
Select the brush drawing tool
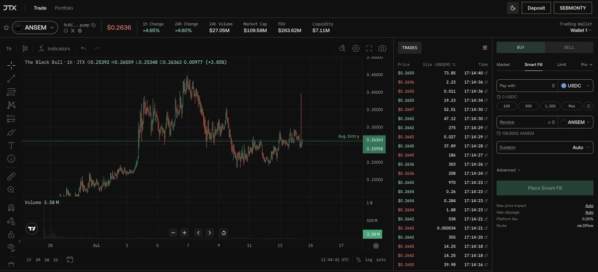pos(11,132)
